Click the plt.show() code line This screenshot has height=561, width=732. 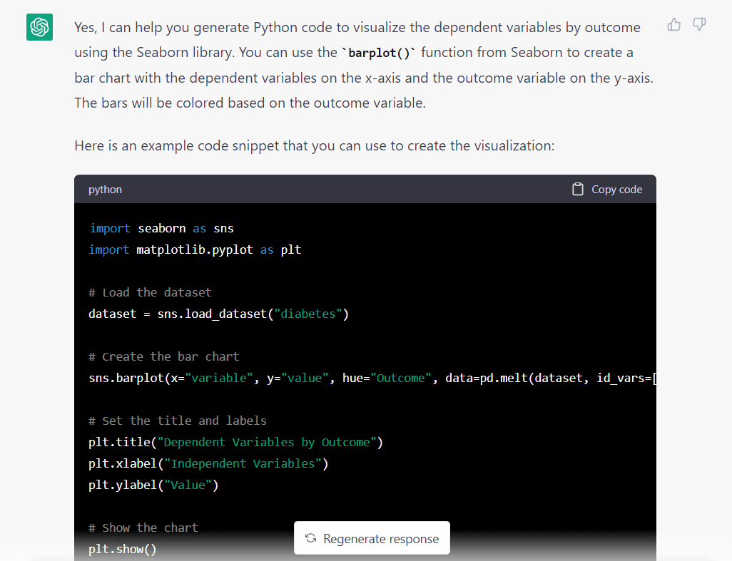pos(122,549)
